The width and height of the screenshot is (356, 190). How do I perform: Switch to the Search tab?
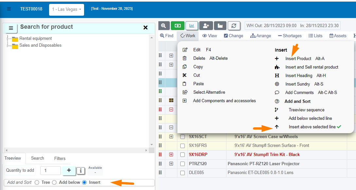37,158
